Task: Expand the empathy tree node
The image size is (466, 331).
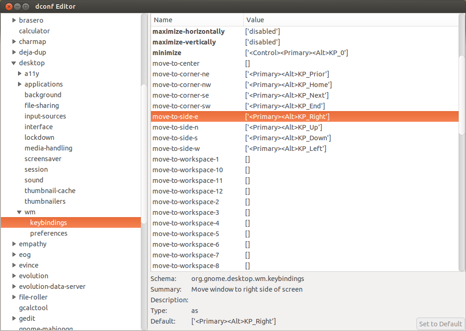Action: 14,244
